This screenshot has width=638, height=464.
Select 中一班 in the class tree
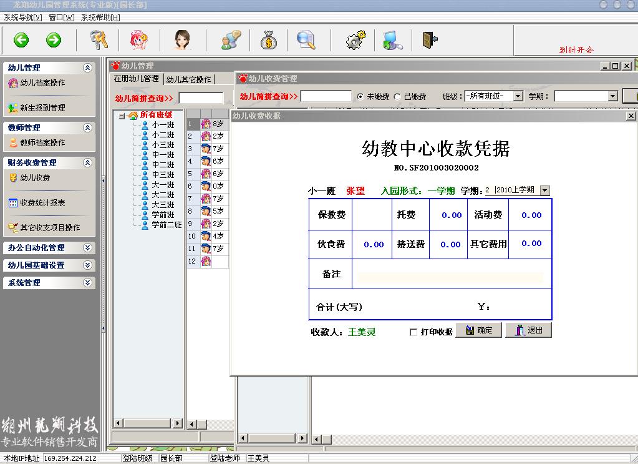pyautogui.click(x=163, y=155)
